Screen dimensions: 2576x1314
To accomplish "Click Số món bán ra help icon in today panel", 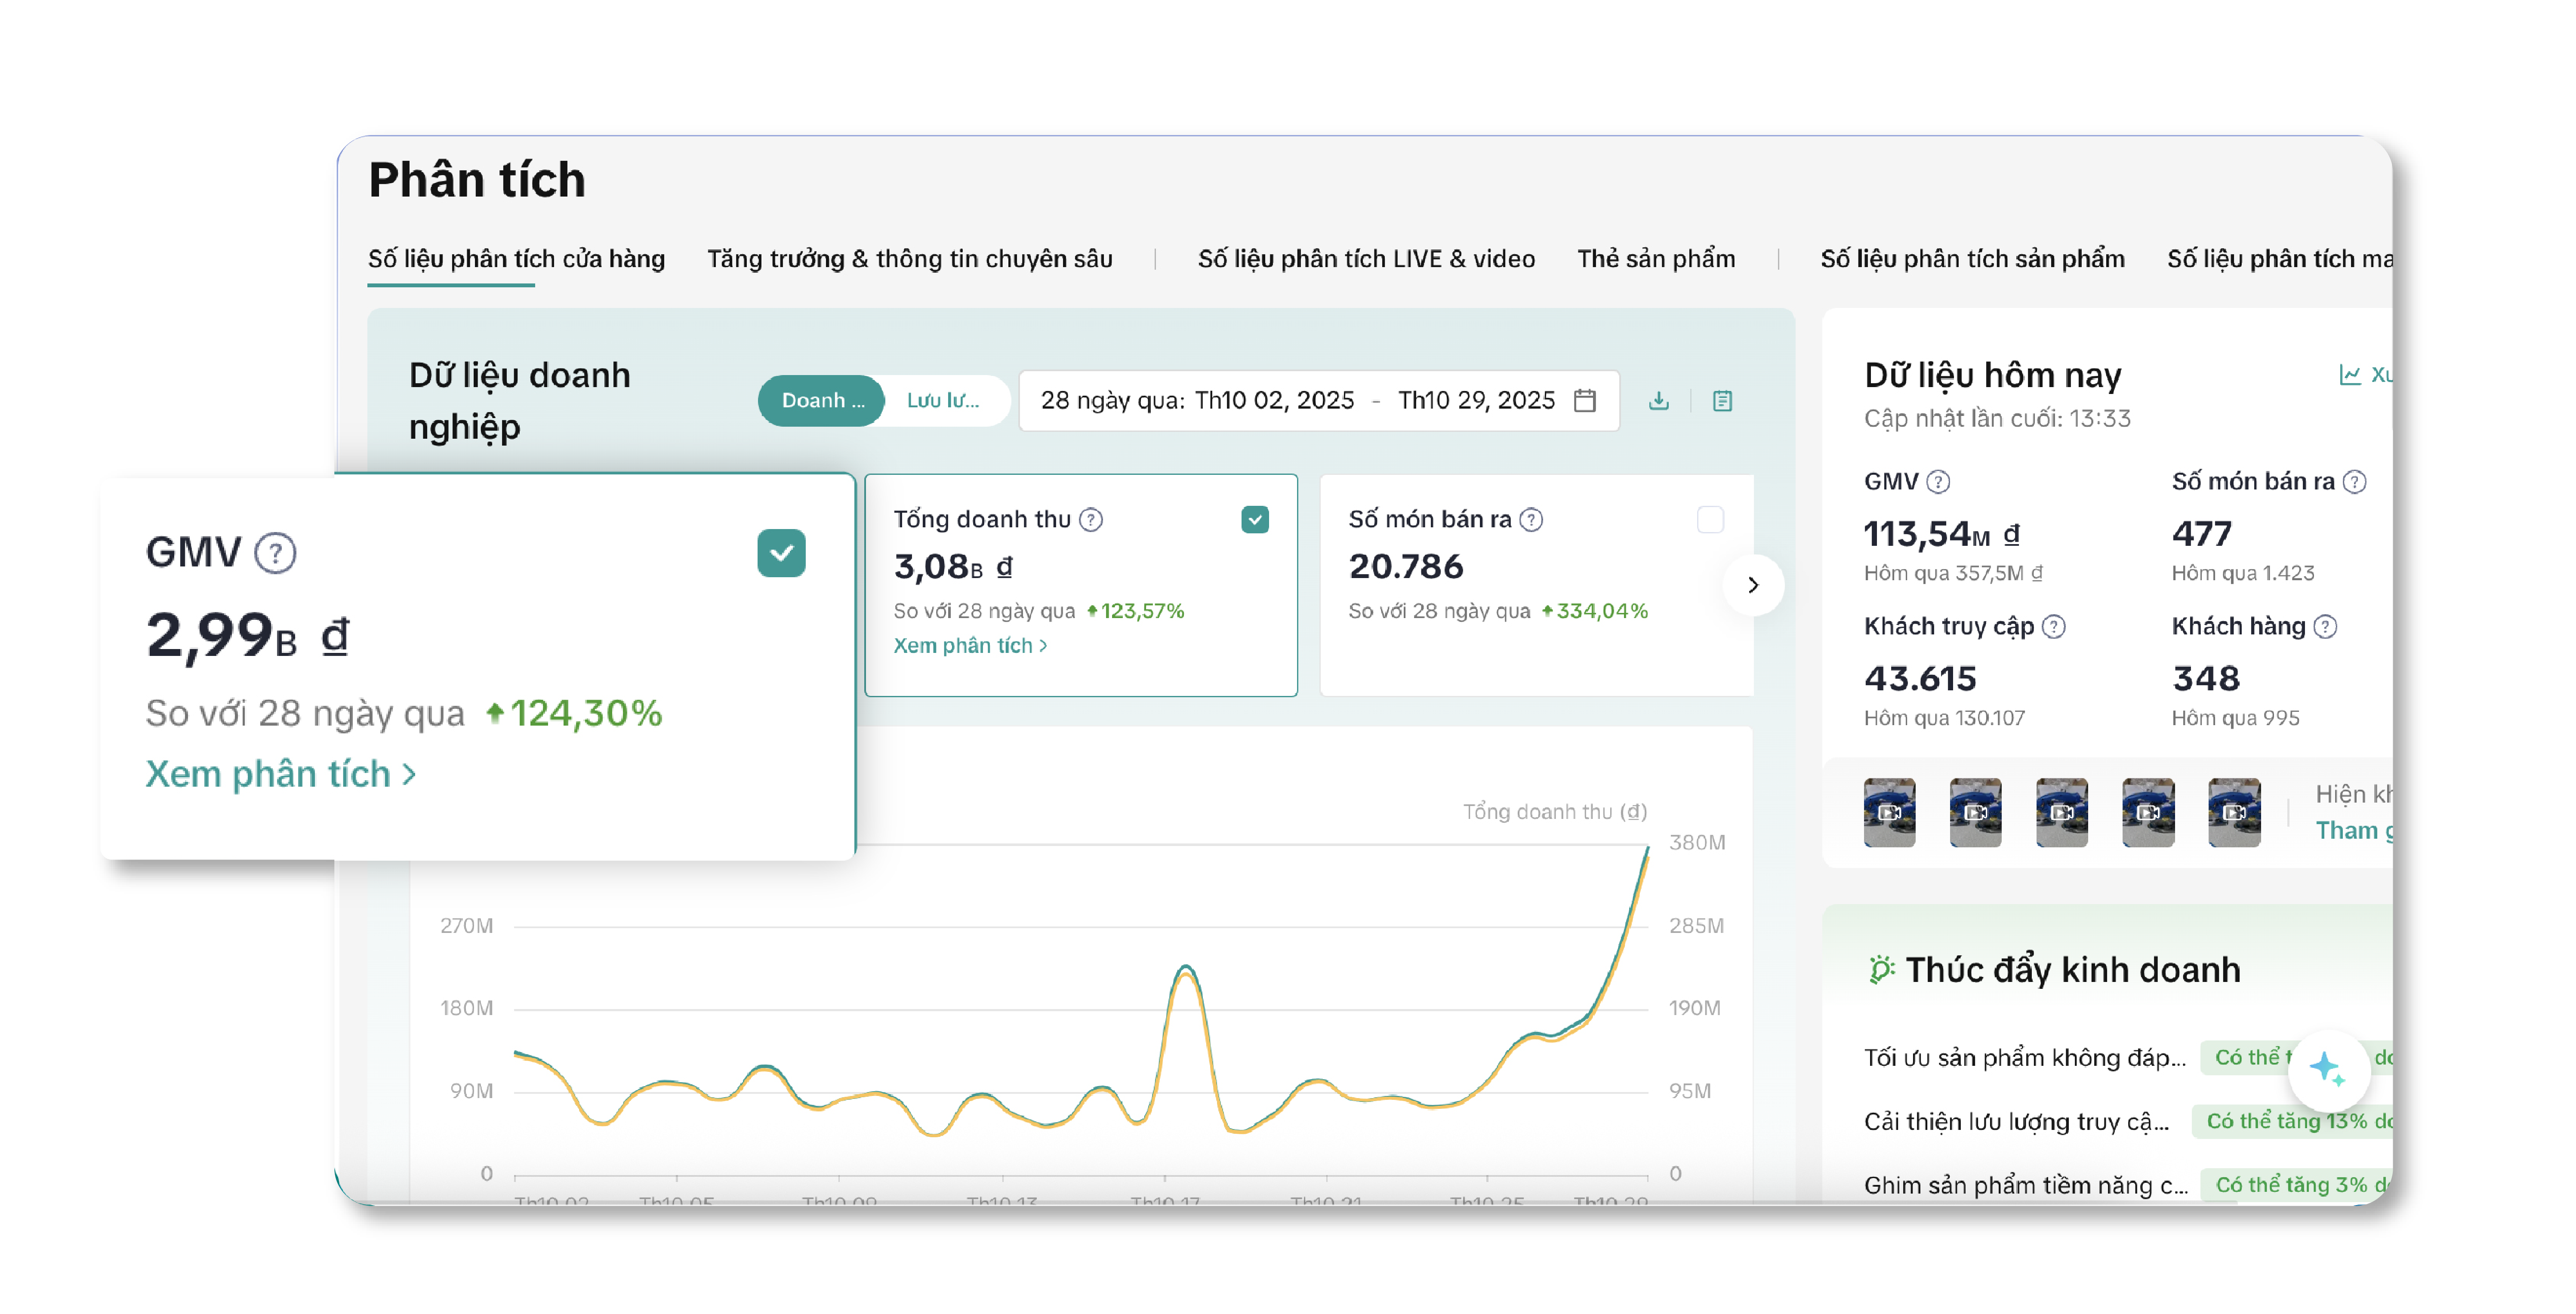I will tap(2355, 482).
